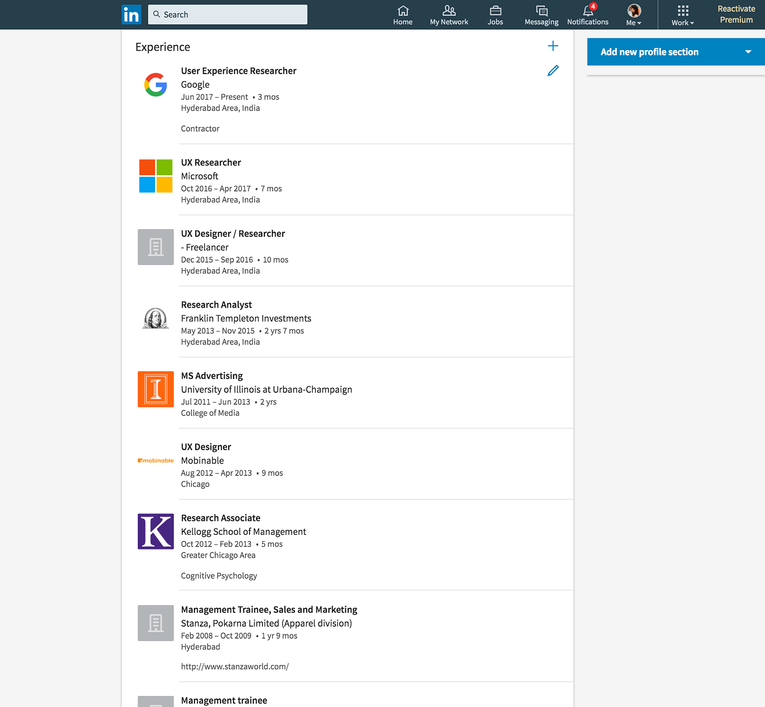
Task: Go to Home feed
Action: tap(403, 15)
